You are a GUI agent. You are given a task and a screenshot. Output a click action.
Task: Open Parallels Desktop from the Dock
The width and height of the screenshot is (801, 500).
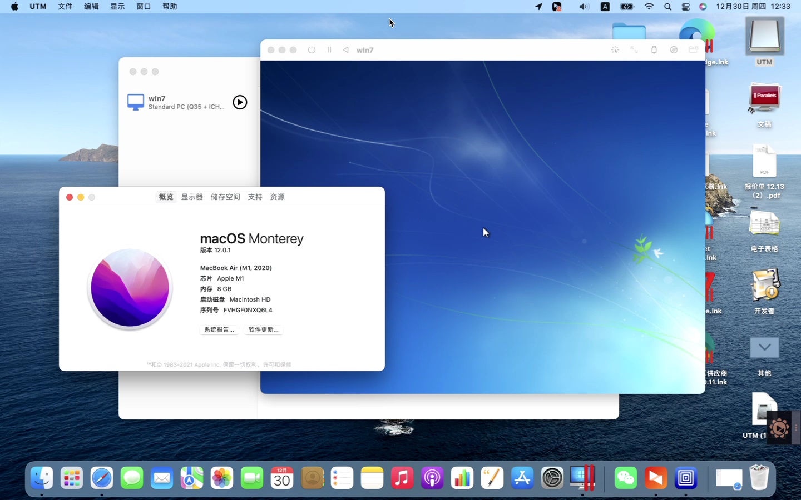pyautogui.click(x=582, y=478)
